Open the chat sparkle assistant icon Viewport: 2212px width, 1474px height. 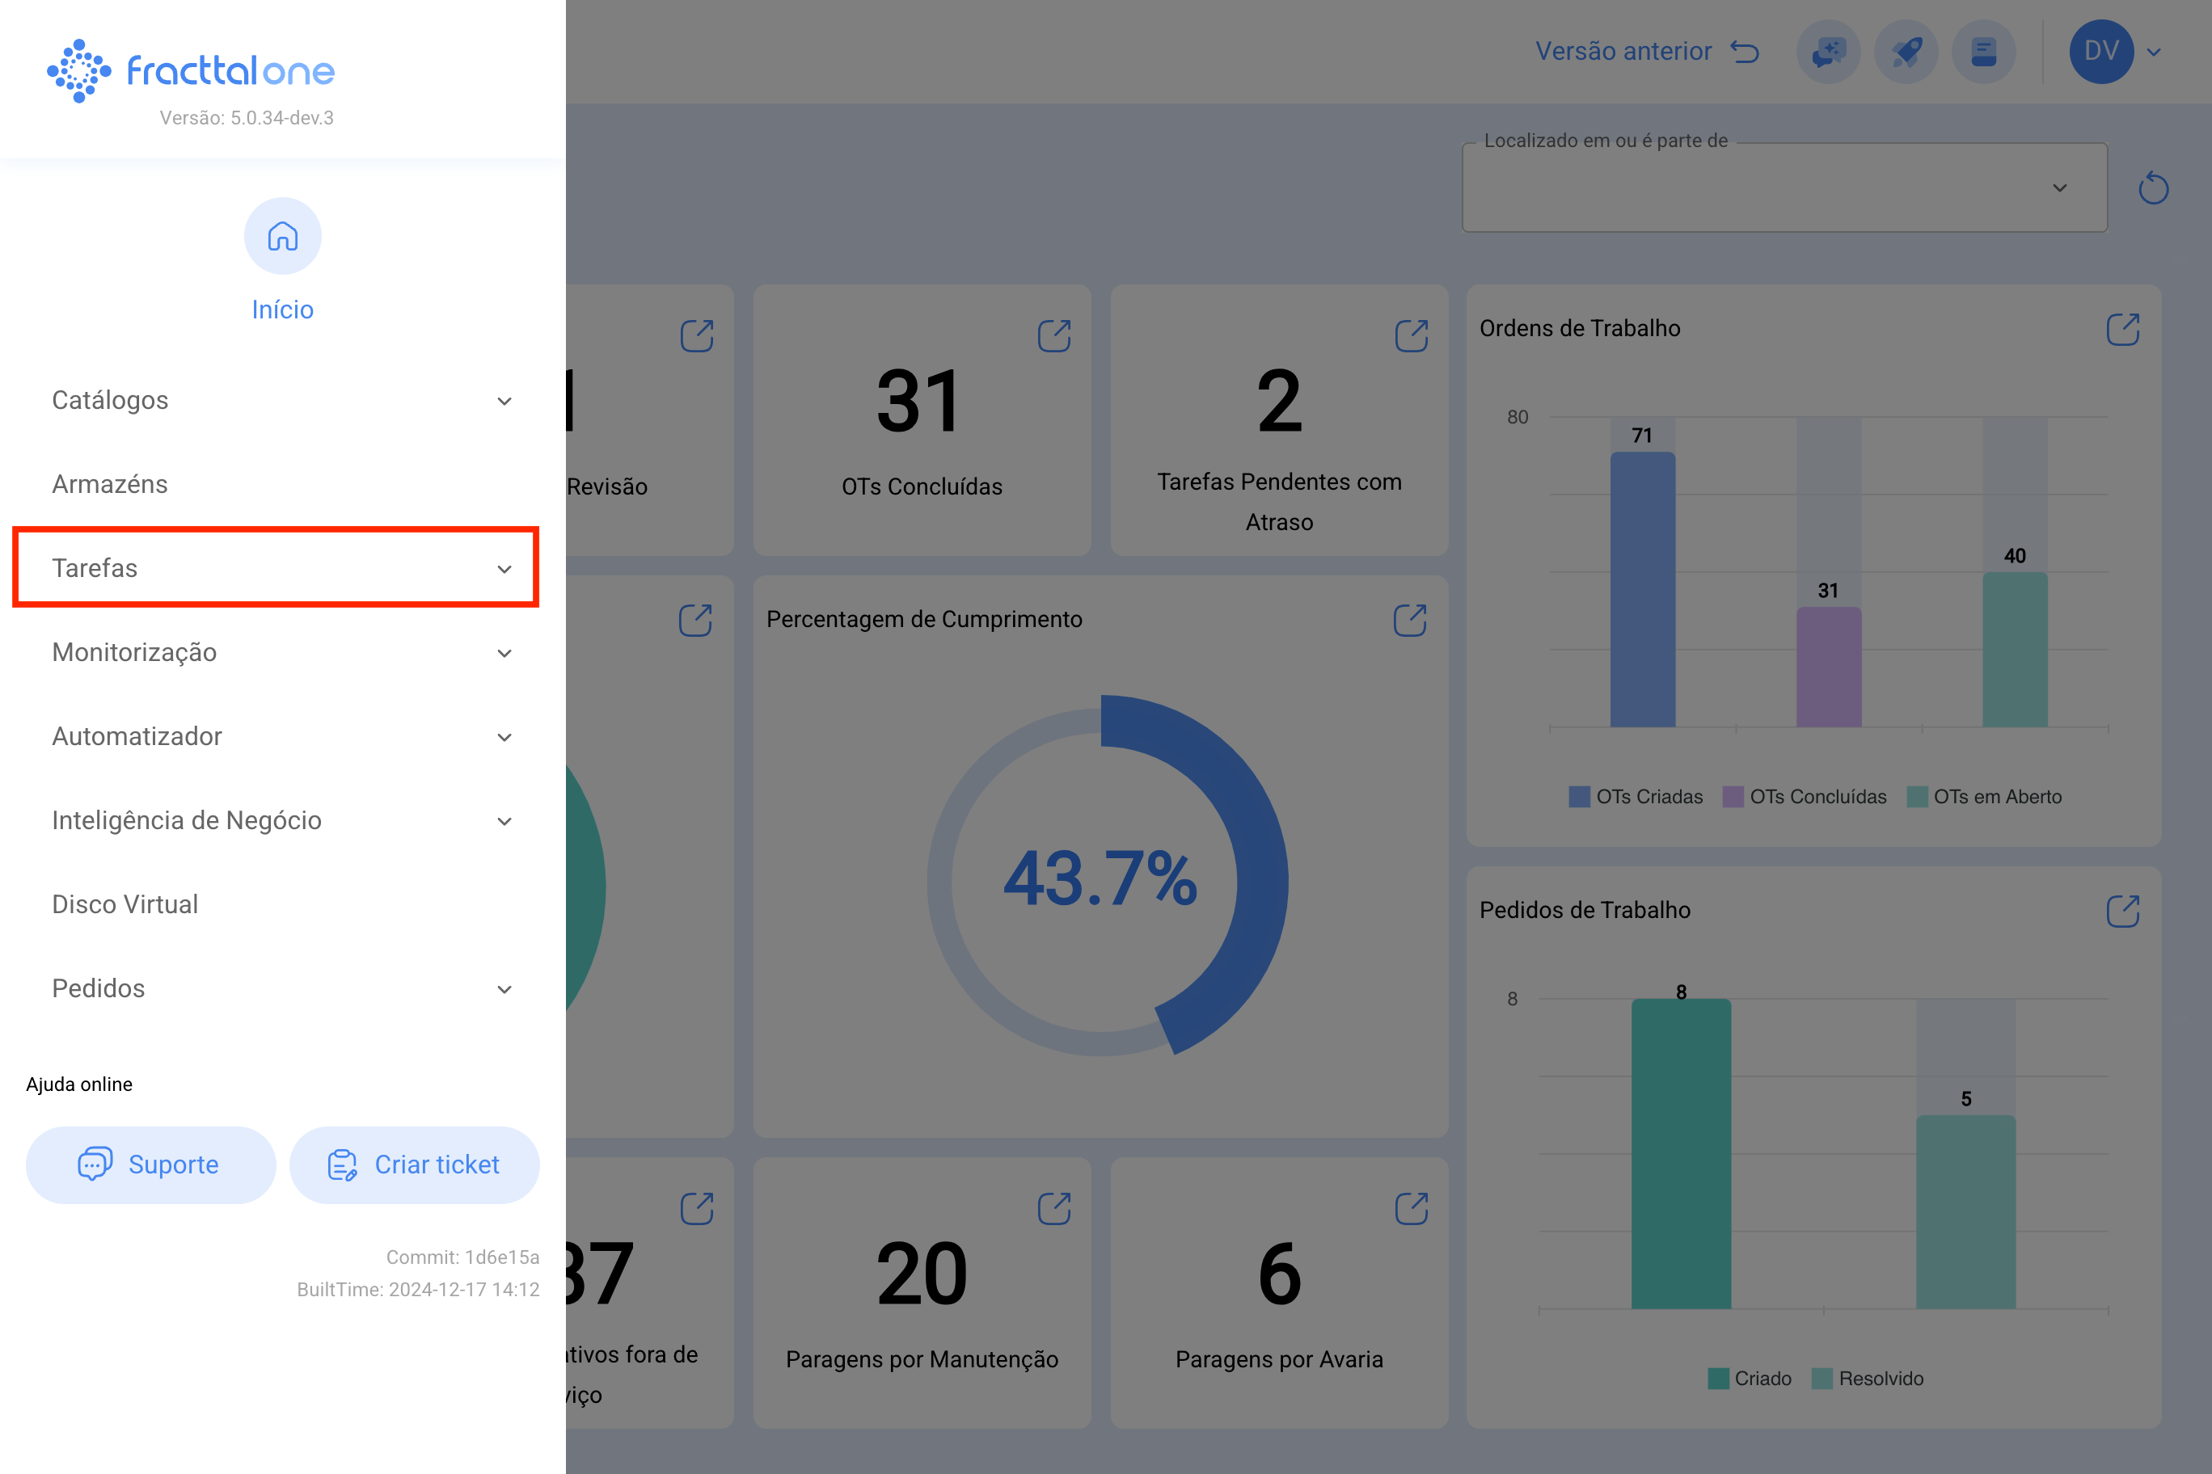(x=1828, y=52)
